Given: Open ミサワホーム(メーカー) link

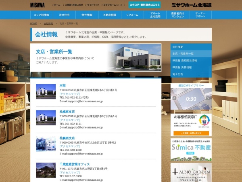Looking at the screenshot, I should pyautogui.click(x=113, y=5).
